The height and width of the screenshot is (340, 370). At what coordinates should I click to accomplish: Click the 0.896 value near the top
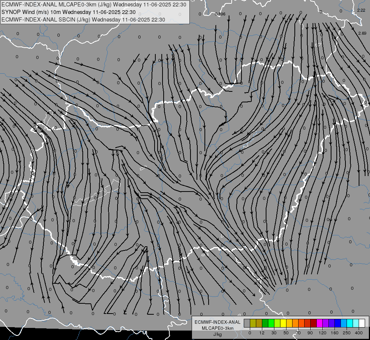click(x=220, y=14)
